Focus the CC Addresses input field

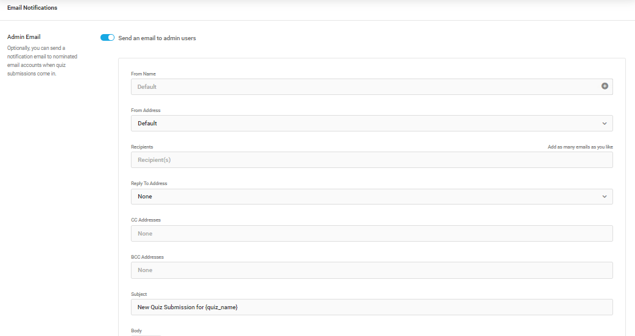click(x=372, y=234)
